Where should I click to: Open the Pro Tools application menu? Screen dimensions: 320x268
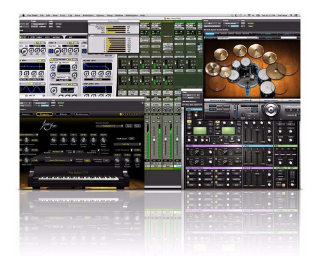[33, 15]
